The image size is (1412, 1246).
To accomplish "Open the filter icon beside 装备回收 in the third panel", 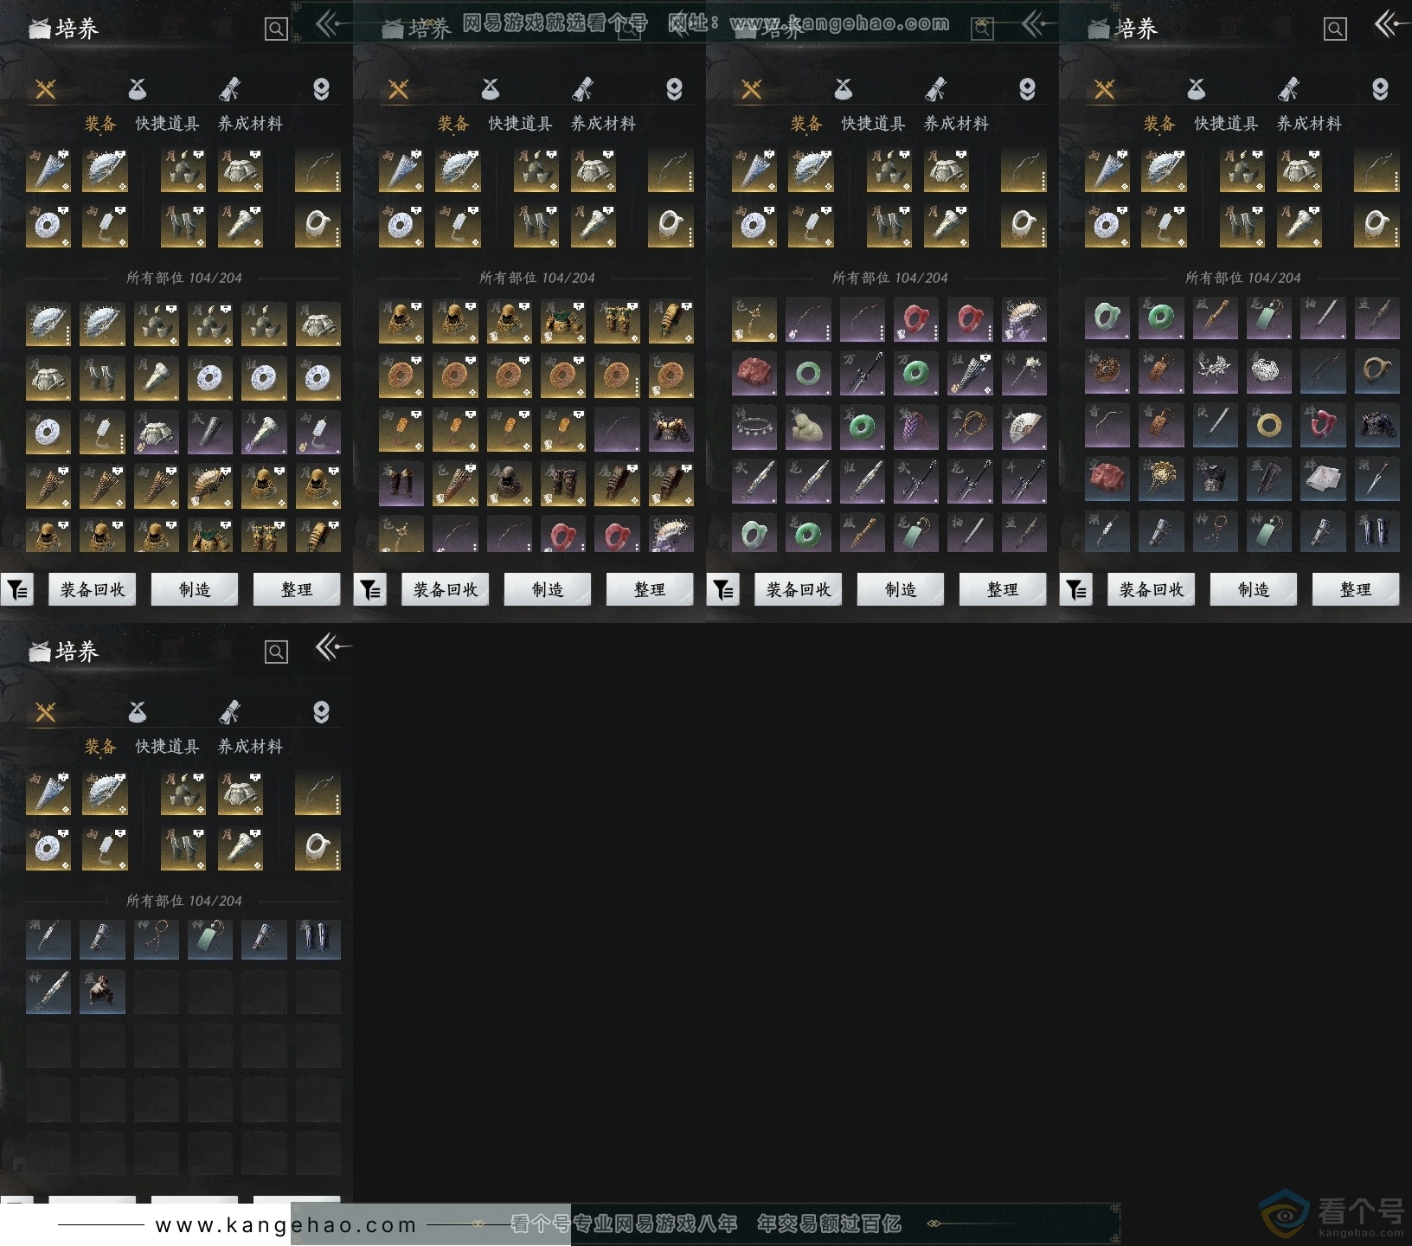I will coord(723,589).
